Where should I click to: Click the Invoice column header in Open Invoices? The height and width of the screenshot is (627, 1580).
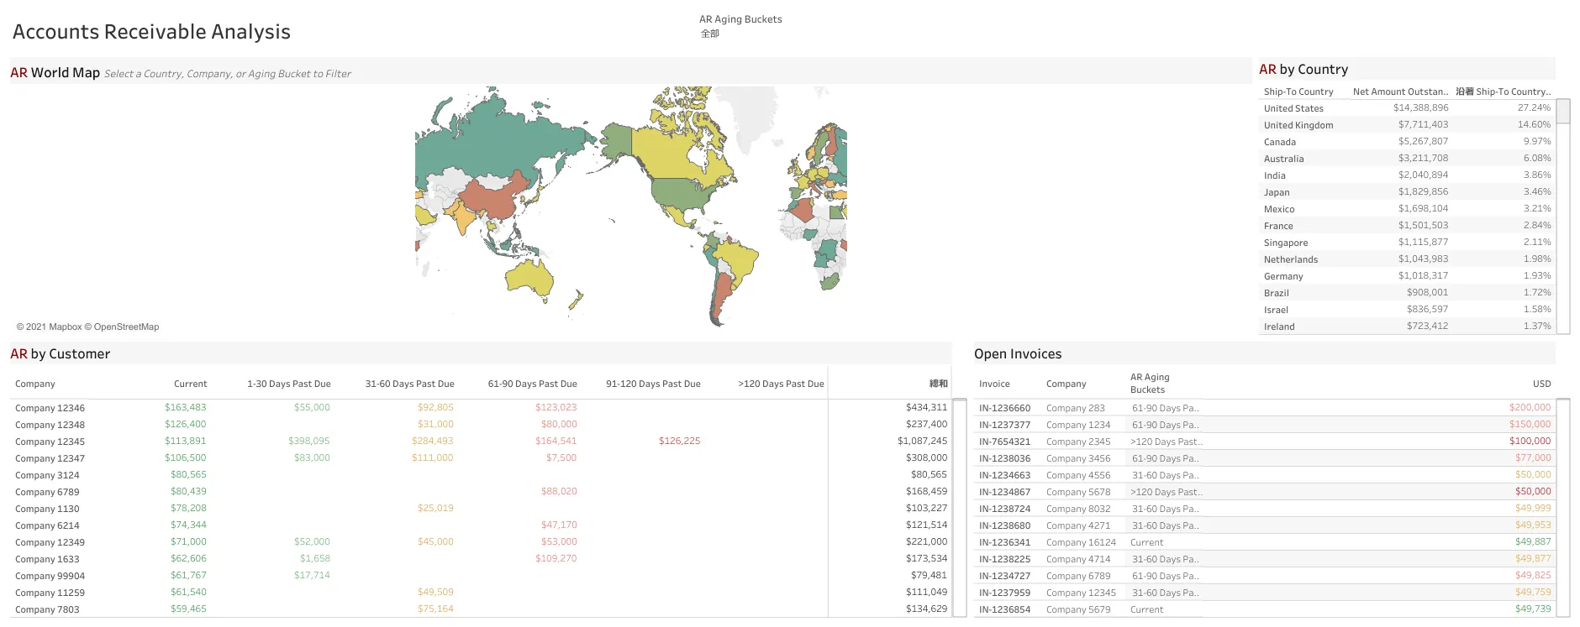point(994,384)
